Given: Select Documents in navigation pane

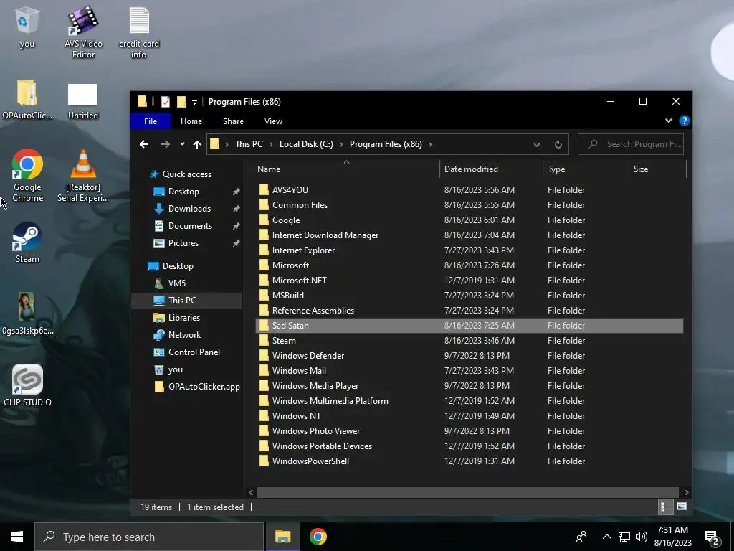Looking at the screenshot, I should pos(183,226).
